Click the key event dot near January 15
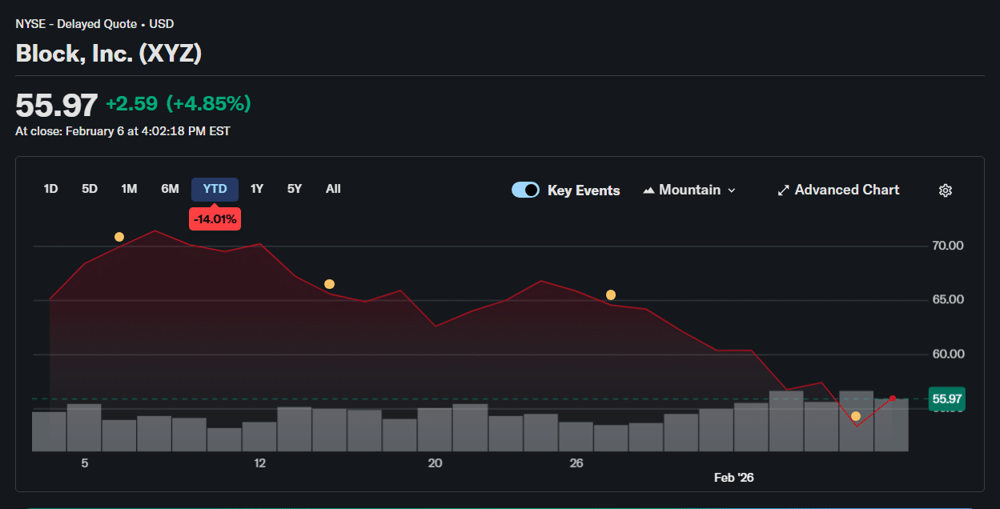The image size is (1000, 509). click(x=329, y=284)
